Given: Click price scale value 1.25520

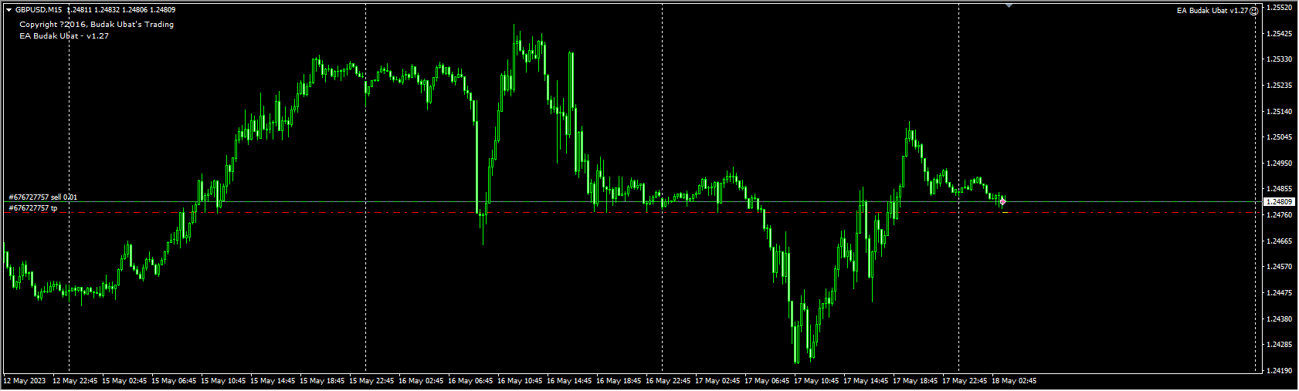Looking at the screenshot, I should point(1280,8).
